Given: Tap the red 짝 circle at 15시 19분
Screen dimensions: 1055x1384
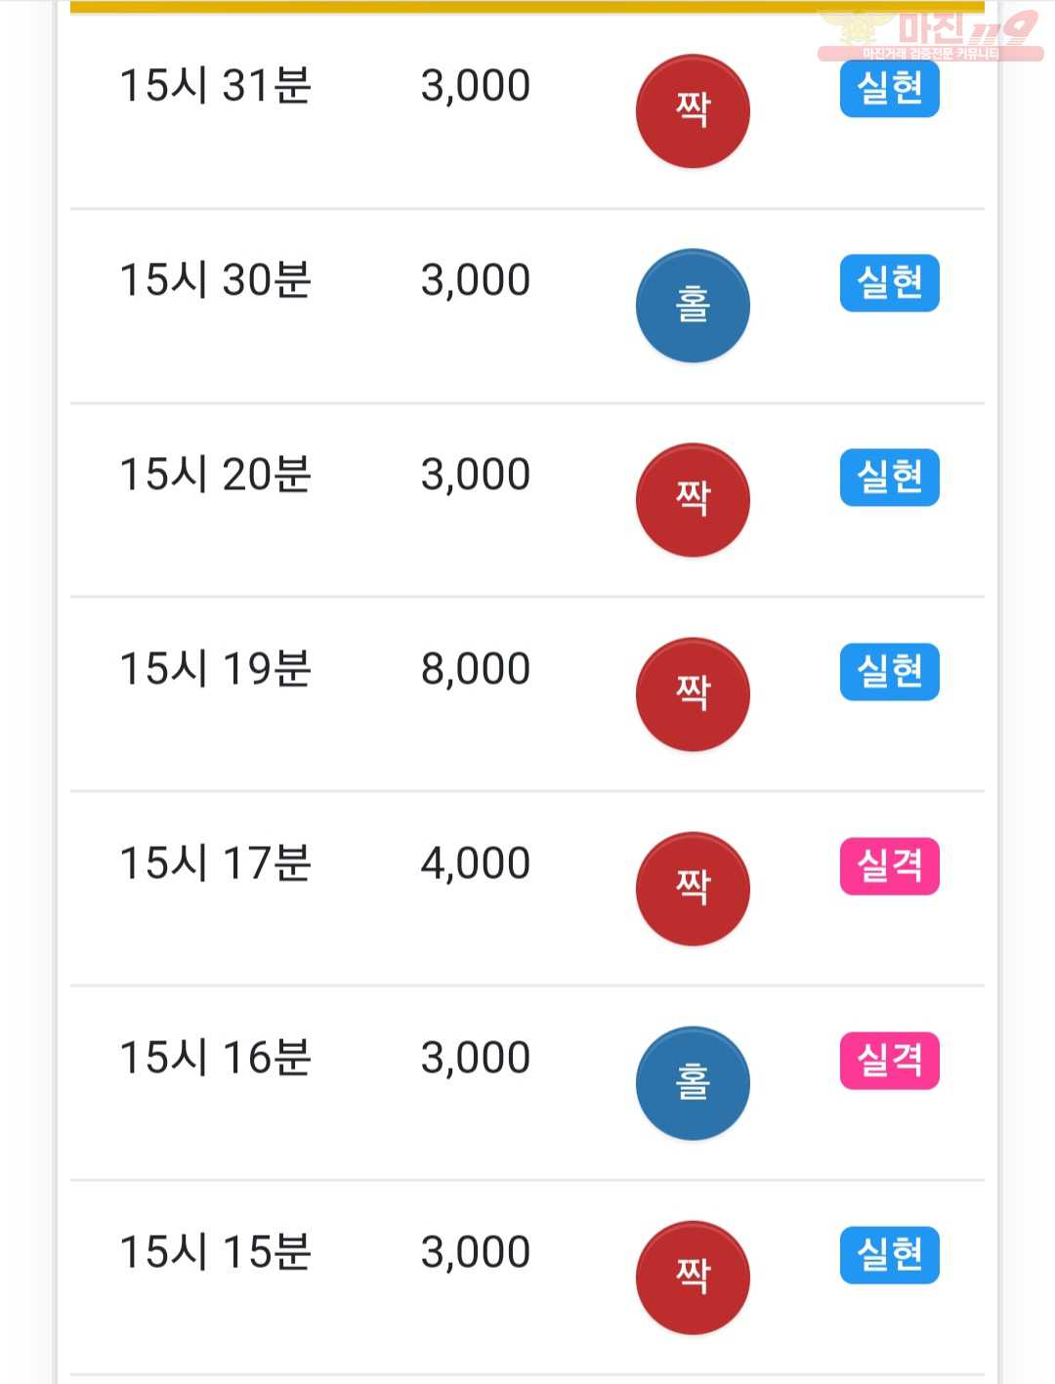Looking at the screenshot, I should pyautogui.click(x=693, y=693).
